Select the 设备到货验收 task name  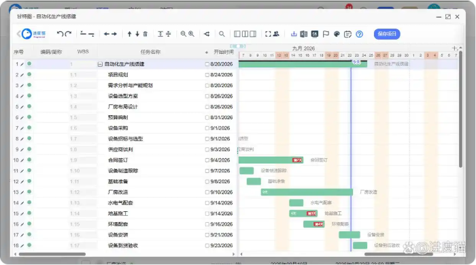pos(123,245)
